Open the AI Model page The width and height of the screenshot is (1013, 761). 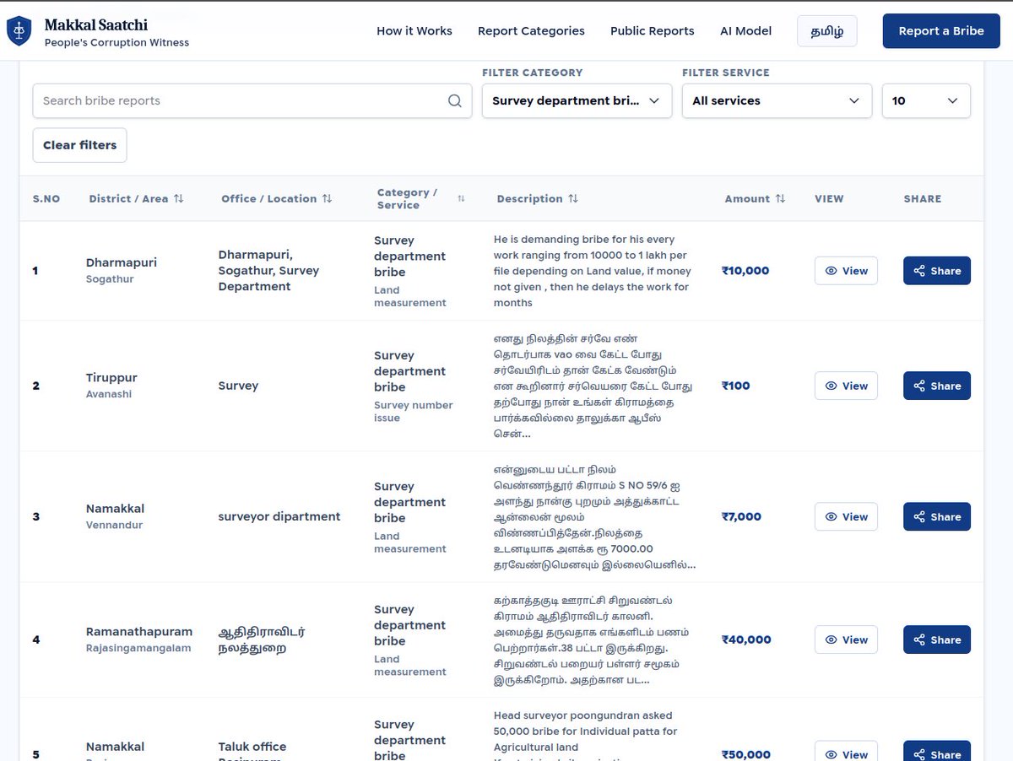point(745,31)
